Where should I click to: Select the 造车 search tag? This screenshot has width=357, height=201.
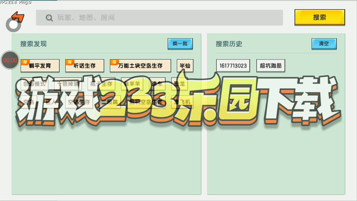tap(157, 83)
